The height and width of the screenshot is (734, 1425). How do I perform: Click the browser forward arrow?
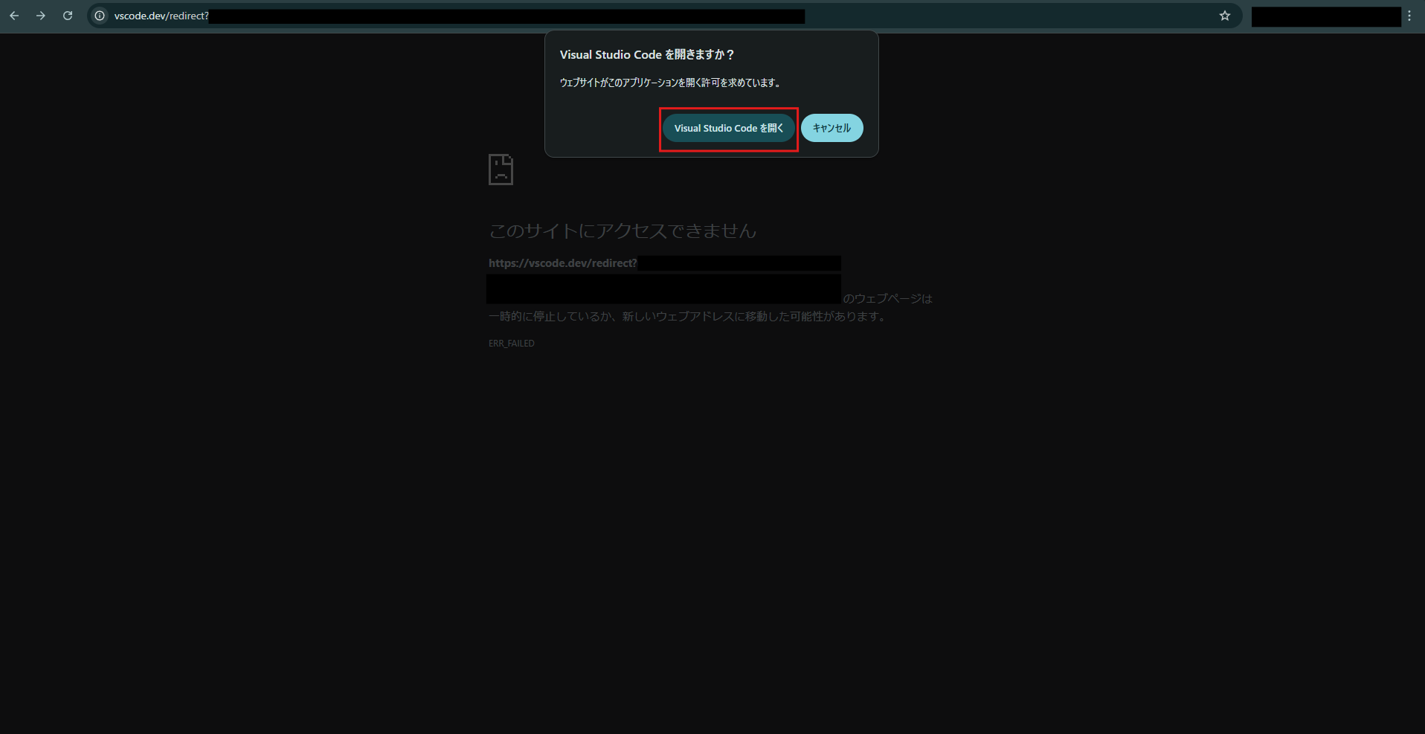[41, 16]
